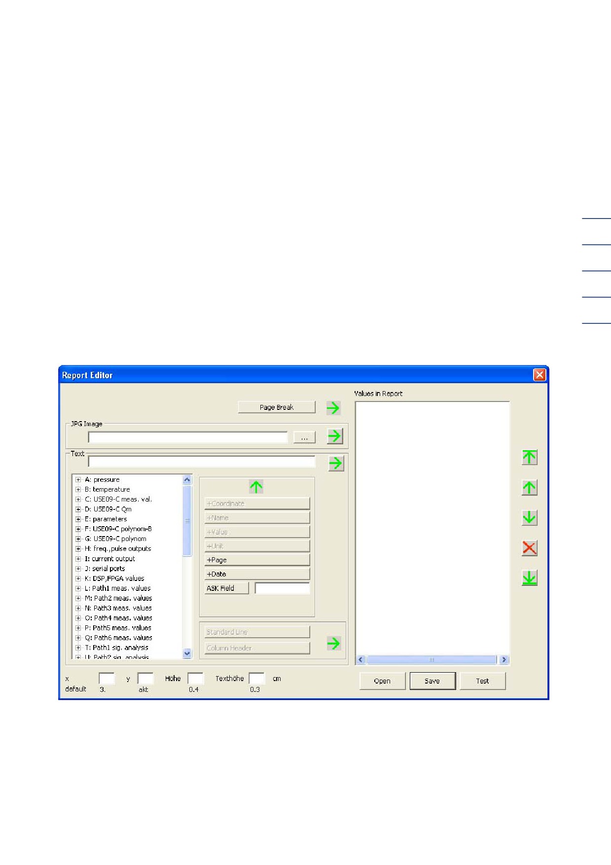Expand A: pressure tree node
The image size is (611, 865).
[x=78, y=479]
